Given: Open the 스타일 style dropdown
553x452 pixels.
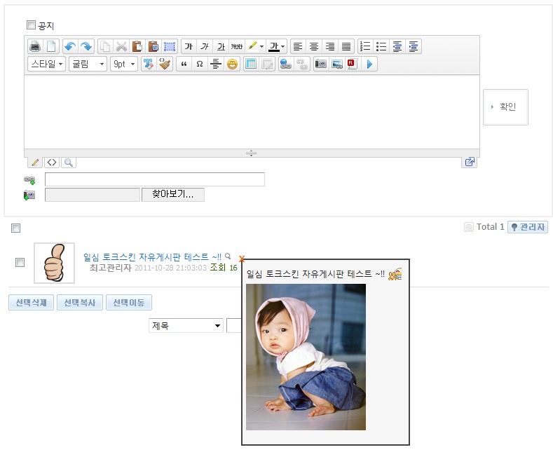Looking at the screenshot, I should click(47, 64).
